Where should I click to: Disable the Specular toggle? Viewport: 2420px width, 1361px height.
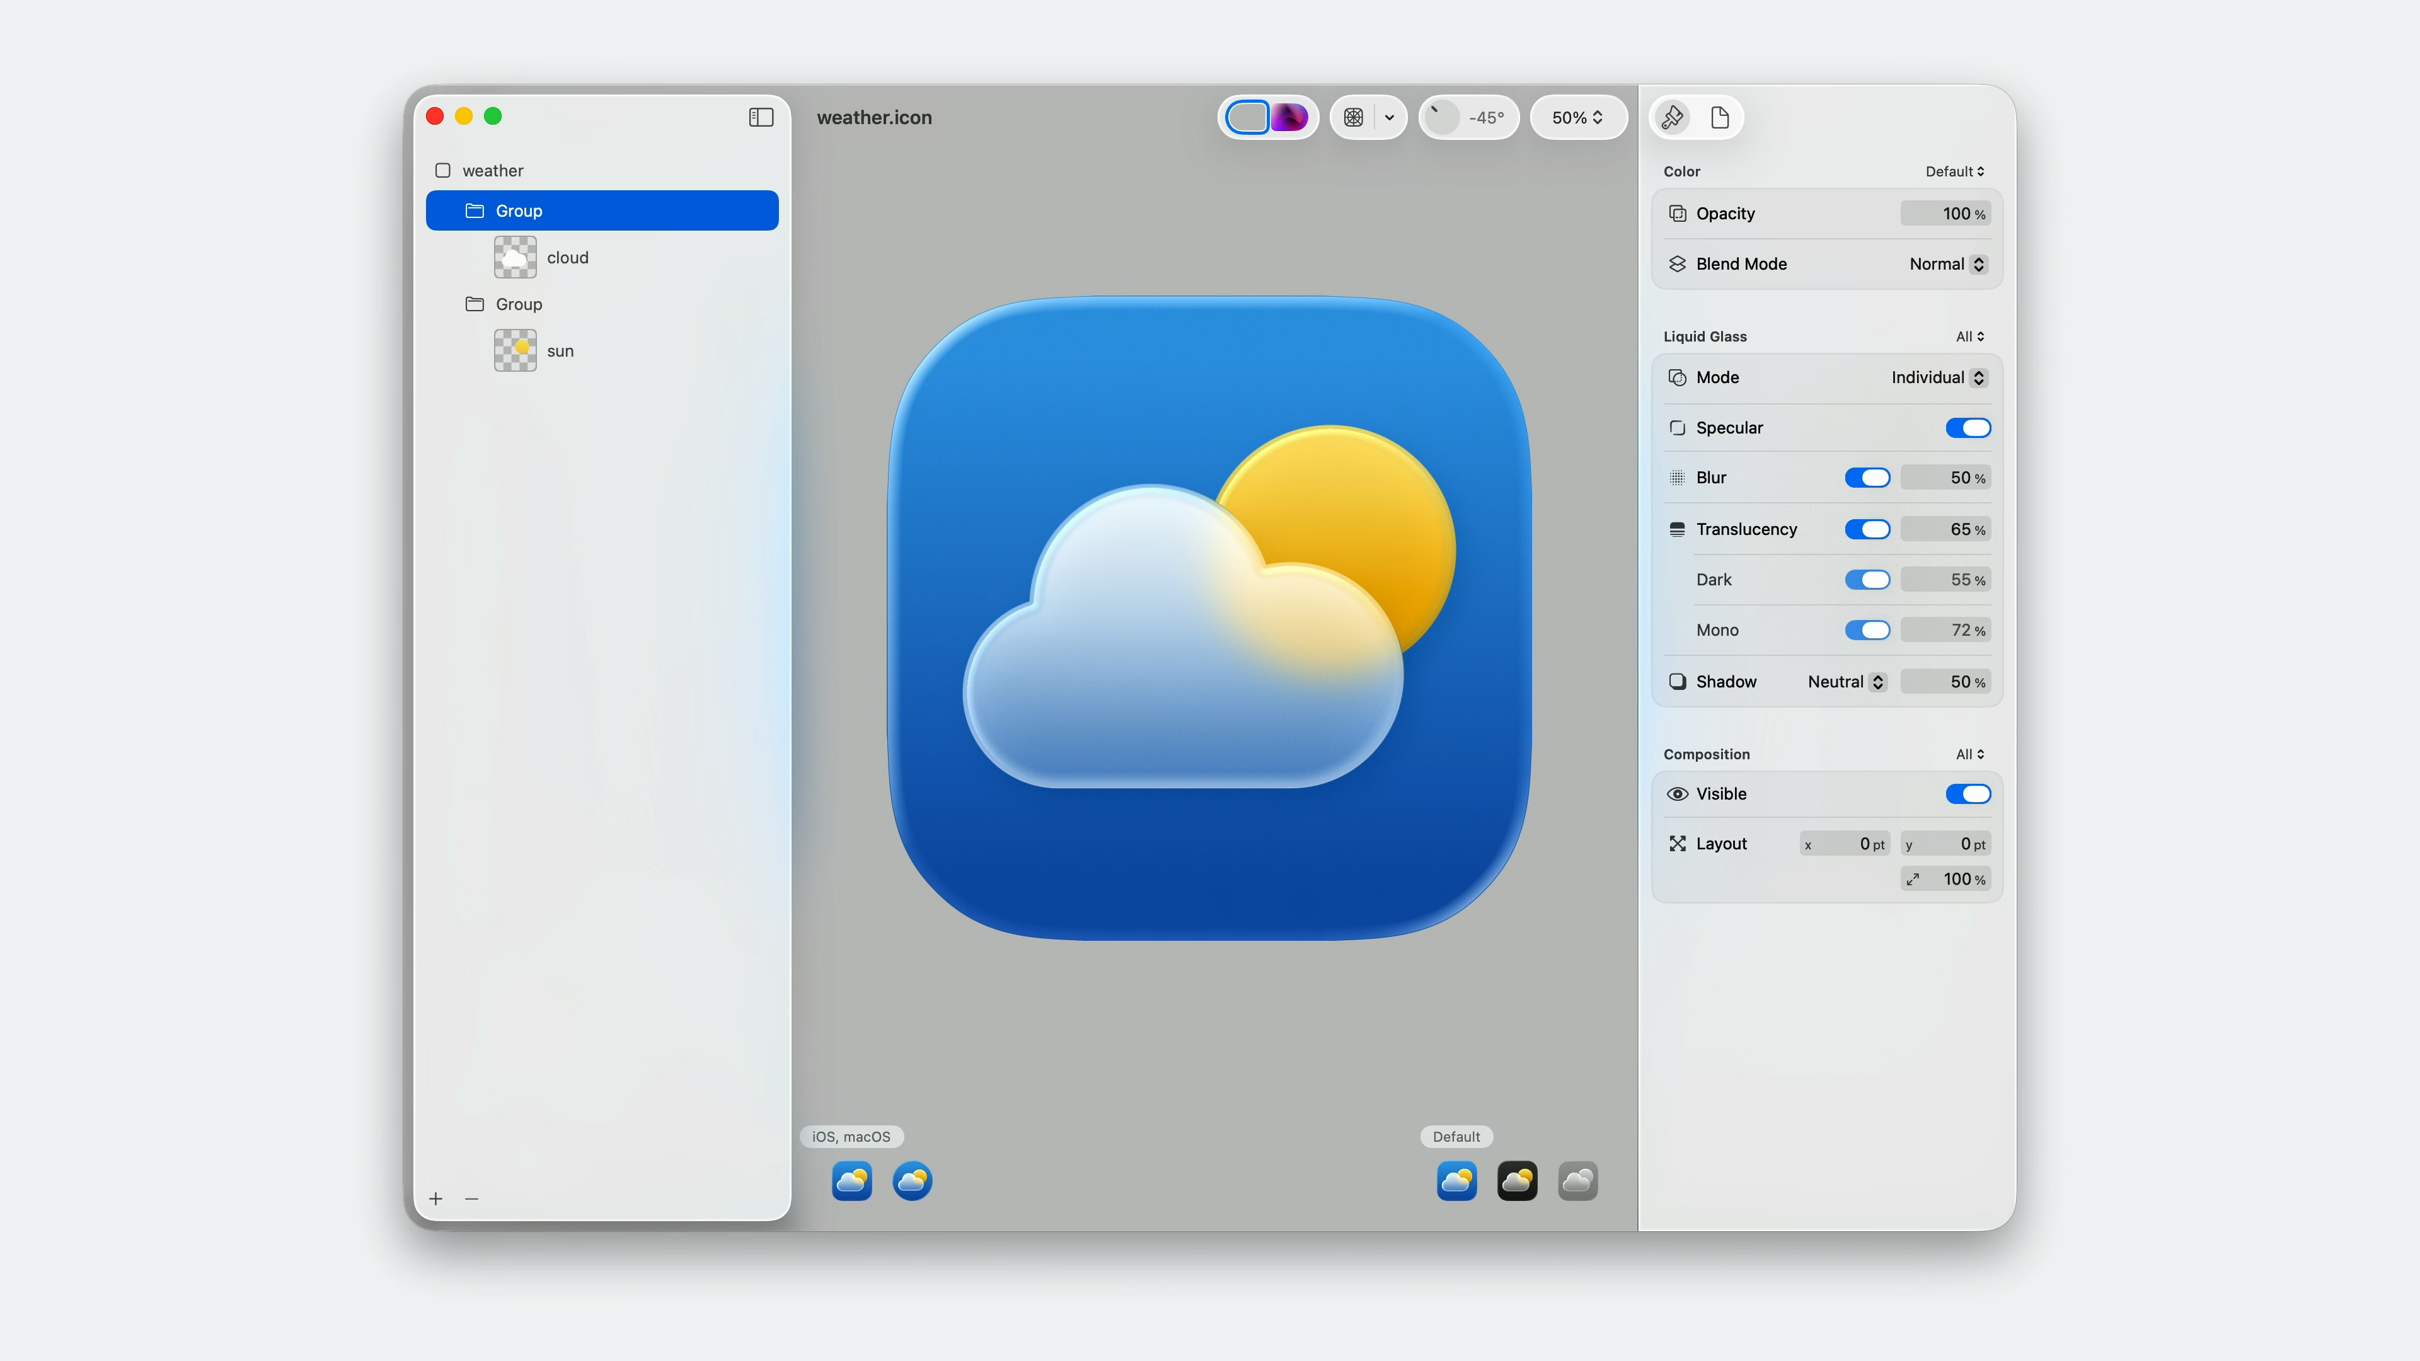[1967, 427]
